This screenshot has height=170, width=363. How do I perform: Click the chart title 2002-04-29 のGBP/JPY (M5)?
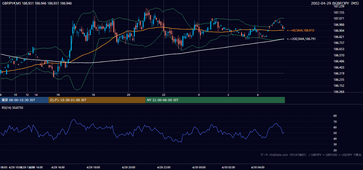point(335,3)
